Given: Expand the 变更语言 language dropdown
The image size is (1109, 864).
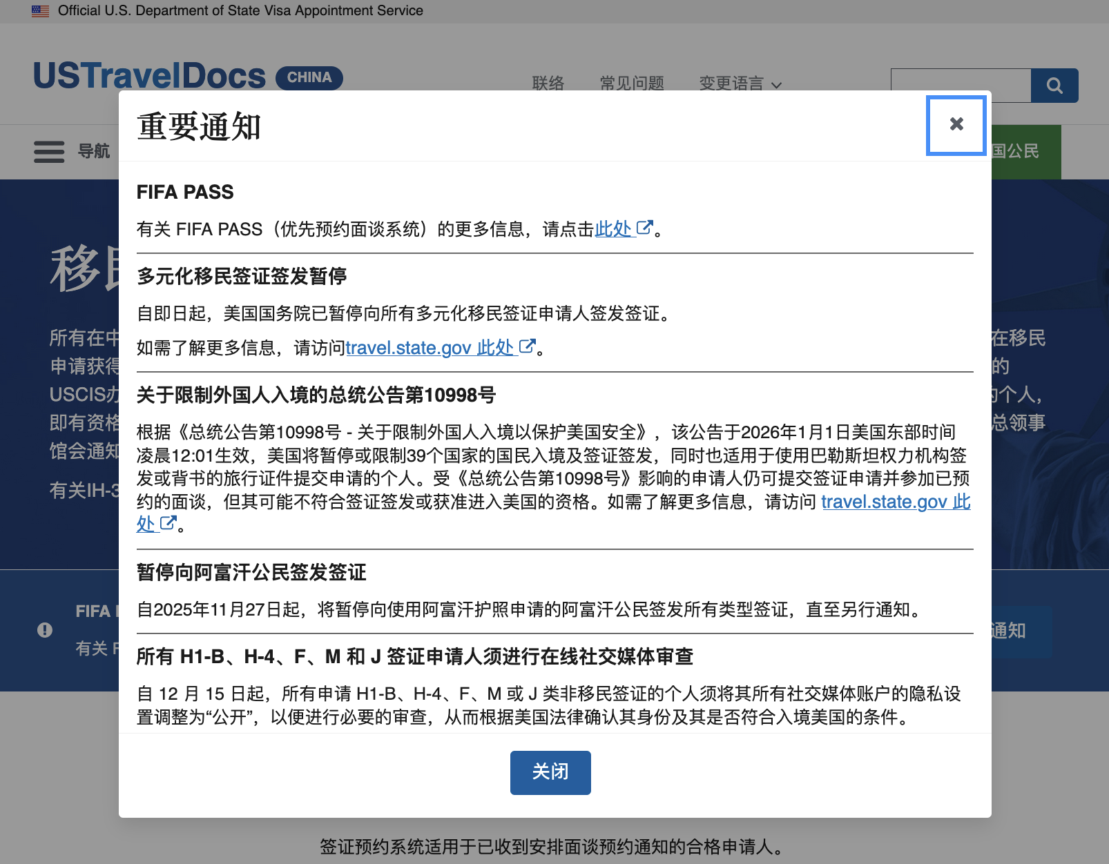Looking at the screenshot, I should [740, 84].
